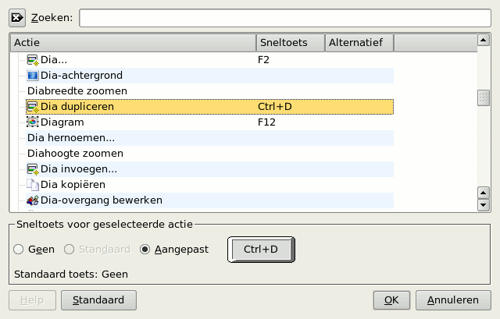Click the Diagram action icon
The width and height of the screenshot is (500, 319).
(x=33, y=122)
